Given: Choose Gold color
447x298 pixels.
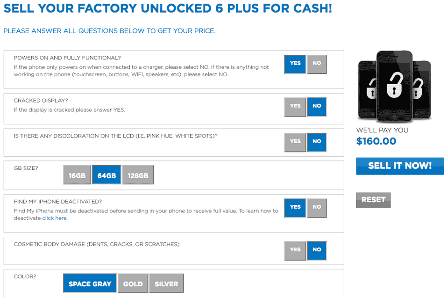Looking at the screenshot, I should pyautogui.click(x=133, y=283).
